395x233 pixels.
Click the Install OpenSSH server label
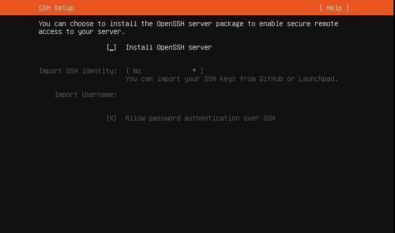pos(169,47)
